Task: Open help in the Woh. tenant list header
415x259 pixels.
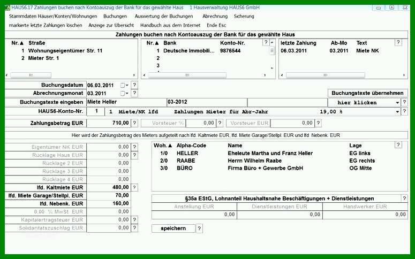Action: 398,144
